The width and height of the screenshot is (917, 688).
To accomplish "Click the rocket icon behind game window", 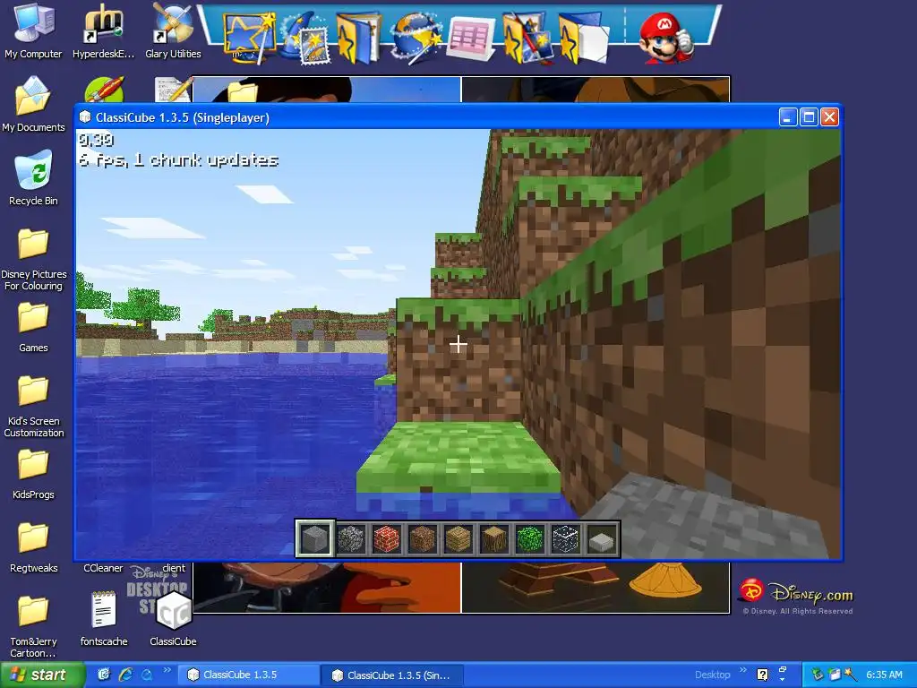I will 104,89.
